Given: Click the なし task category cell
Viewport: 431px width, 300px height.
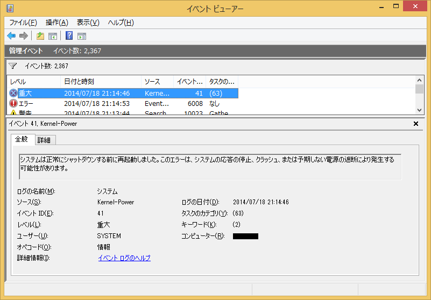Looking at the screenshot, I should tap(214, 104).
